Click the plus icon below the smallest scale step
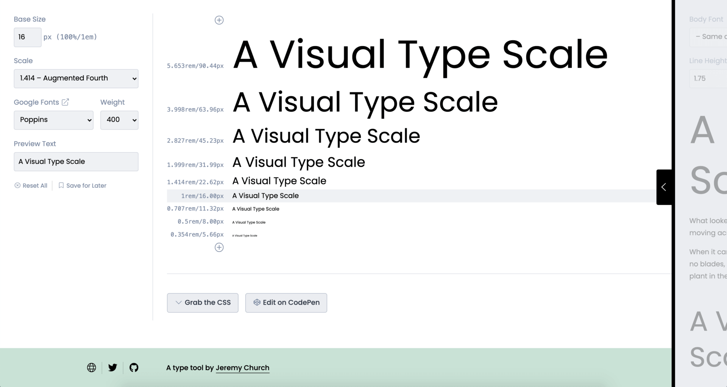 (x=219, y=247)
